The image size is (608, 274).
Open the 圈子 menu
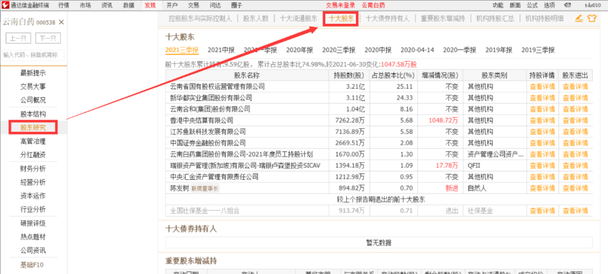[x=236, y=5]
